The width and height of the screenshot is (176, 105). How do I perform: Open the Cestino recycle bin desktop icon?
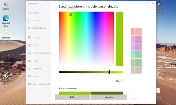5,4
